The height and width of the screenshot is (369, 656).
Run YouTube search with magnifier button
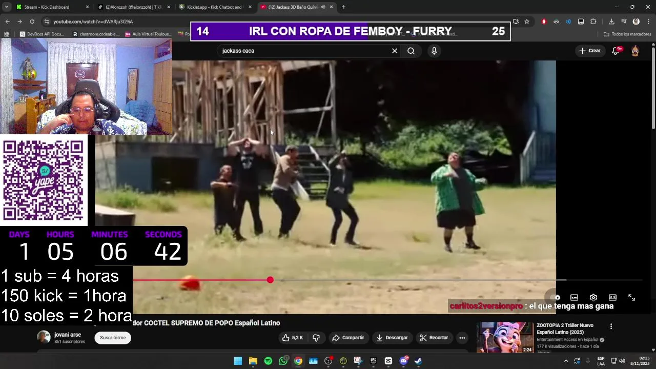[411, 51]
